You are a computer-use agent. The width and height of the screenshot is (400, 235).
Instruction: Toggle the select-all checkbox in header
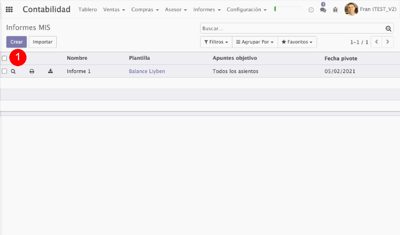click(x=5, y=59)
